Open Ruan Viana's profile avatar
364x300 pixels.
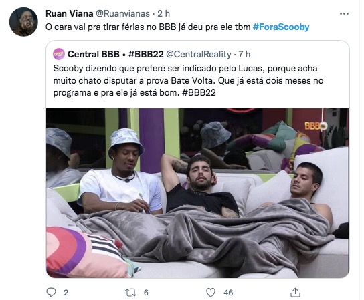[23, 22]
